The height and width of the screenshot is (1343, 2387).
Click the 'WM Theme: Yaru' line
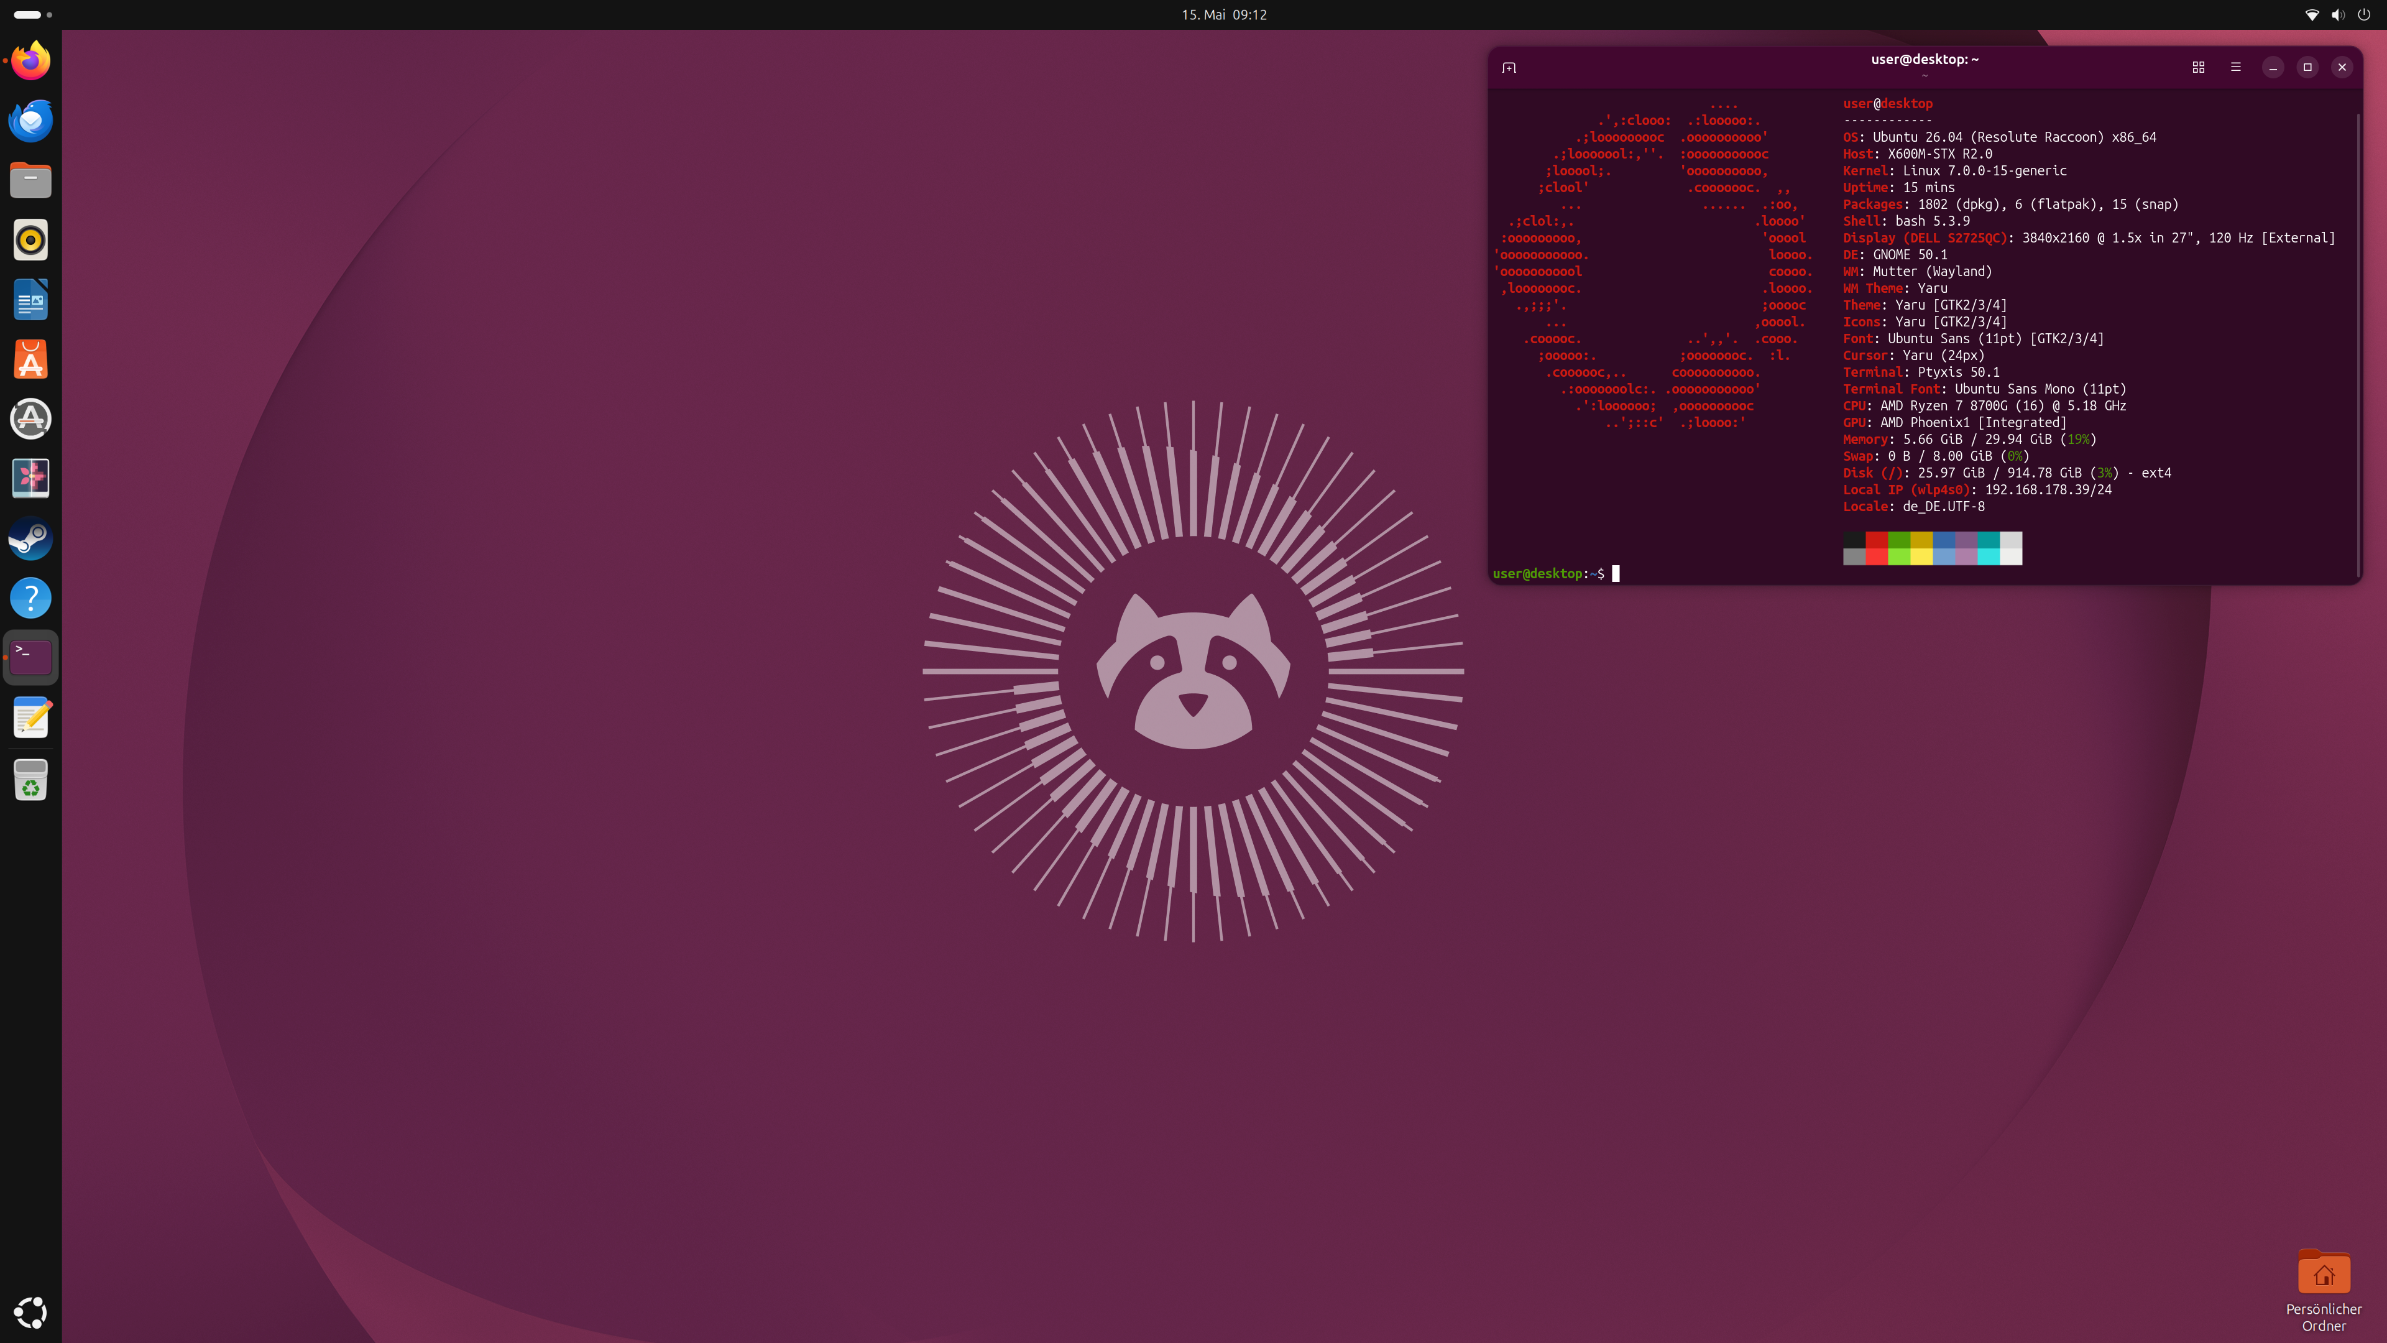point(1895,288)
